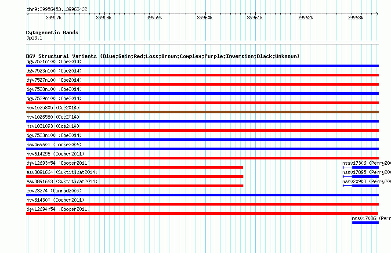Open the nsv614296 (Cooper2011) red bar
This screenshot has height=253, width=391.
click(202, 158)
